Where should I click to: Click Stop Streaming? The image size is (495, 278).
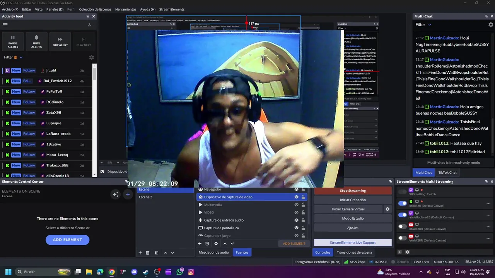pyautogui.click(x=353, y=191)
